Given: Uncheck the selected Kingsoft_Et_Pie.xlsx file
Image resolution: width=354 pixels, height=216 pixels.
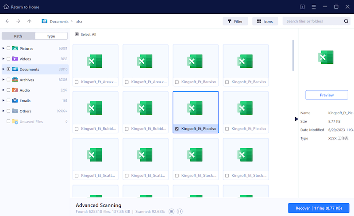Looking at the screenshot, I should tap(177, 129).
